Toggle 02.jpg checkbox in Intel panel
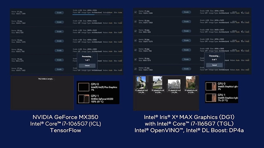Viewport: 264px width, 148px height. click(x=135, y=21)
